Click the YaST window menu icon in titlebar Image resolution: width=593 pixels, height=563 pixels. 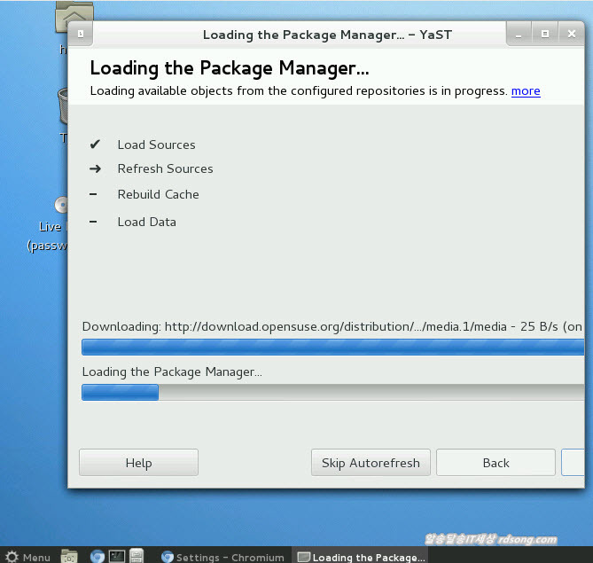[x=81, y=34]
